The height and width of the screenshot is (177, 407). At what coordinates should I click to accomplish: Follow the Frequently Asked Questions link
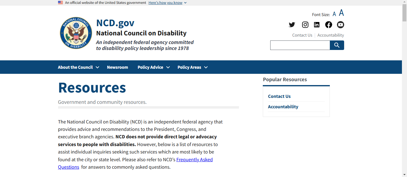pos(135,163)
